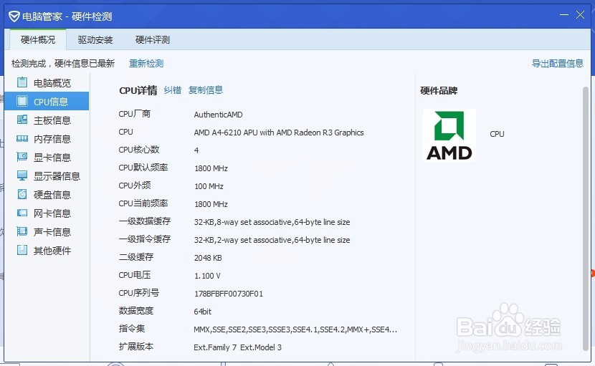595x366 pixels.
Task: Click the CPU详情 heading
Action: 138,90
